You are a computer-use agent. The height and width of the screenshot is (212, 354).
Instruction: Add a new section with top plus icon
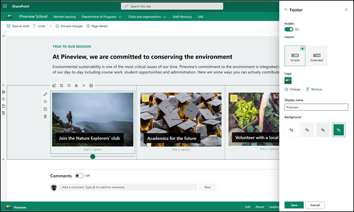coord(3,36)
